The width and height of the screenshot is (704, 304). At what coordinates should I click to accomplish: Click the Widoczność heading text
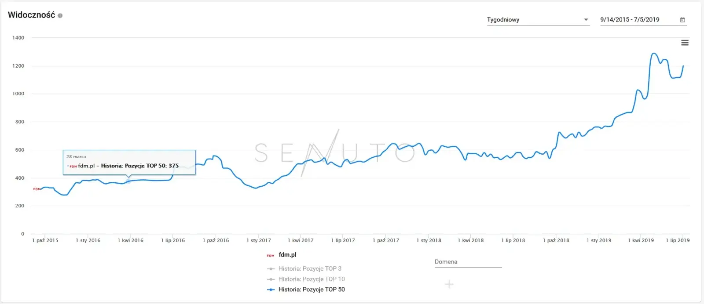pos(31,15)
